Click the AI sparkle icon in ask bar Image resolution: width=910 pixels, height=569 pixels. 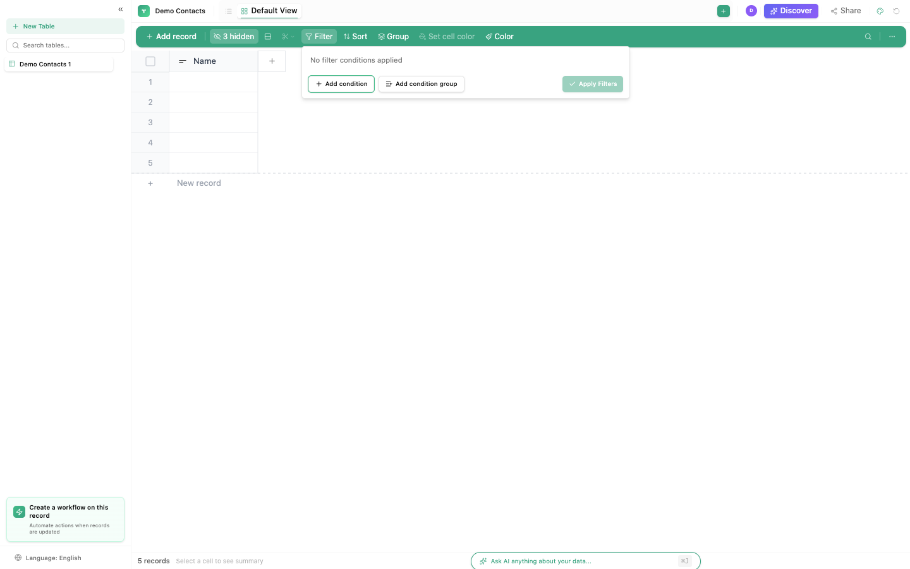(x=483, y=561)
